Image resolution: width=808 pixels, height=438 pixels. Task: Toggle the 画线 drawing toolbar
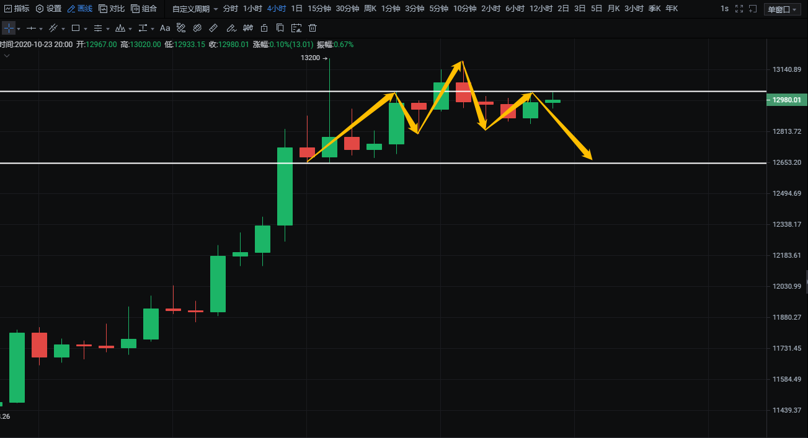tap(79, 9)
